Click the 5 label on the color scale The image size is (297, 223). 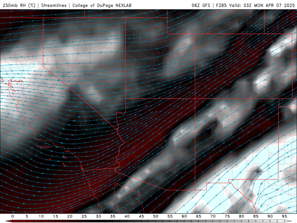tap(27, 216)
